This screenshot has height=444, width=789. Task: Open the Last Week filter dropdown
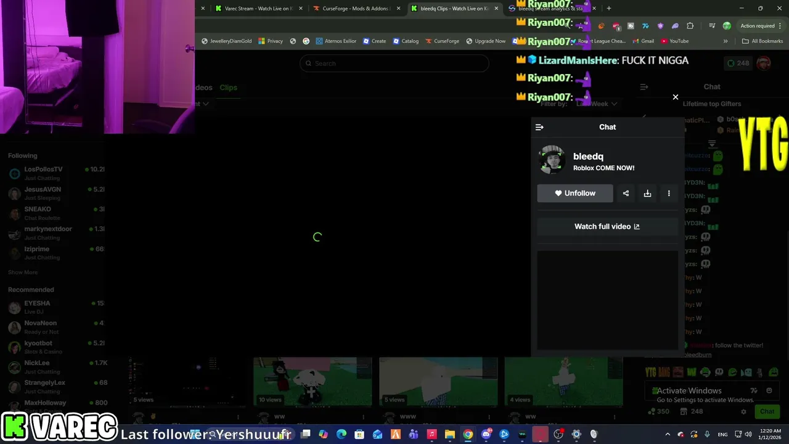click(x=596, y=104)
